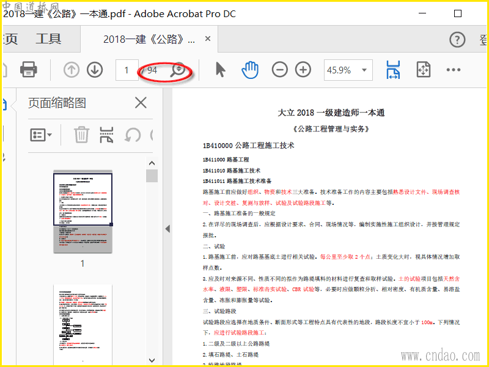
Task: Click the title 大立 2018 一级建造师一本通
Action: coord(331,113)
